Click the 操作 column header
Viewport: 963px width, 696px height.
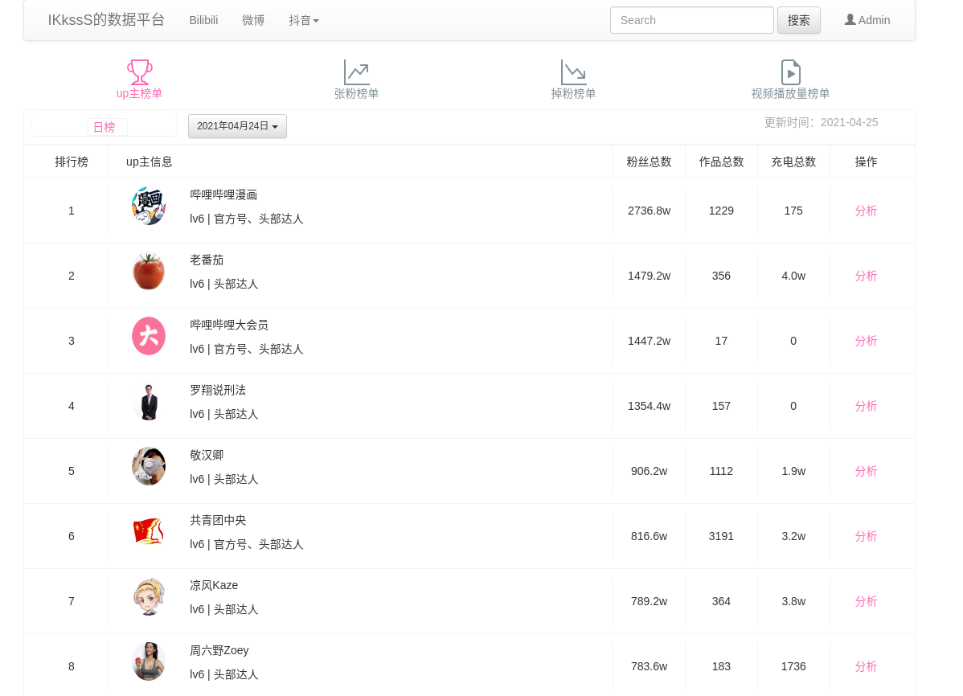866,162
